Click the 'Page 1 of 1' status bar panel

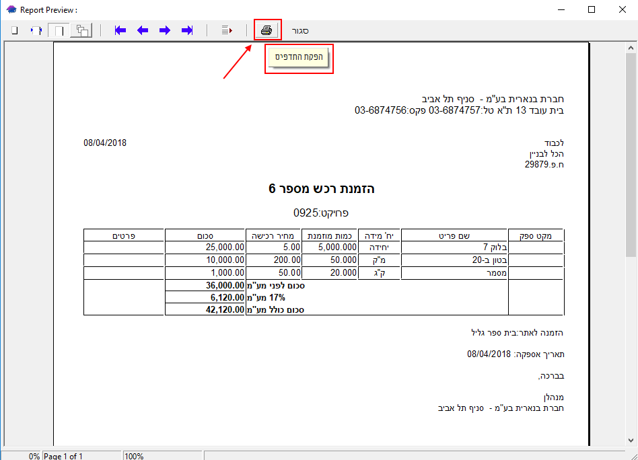click(81, 456)
